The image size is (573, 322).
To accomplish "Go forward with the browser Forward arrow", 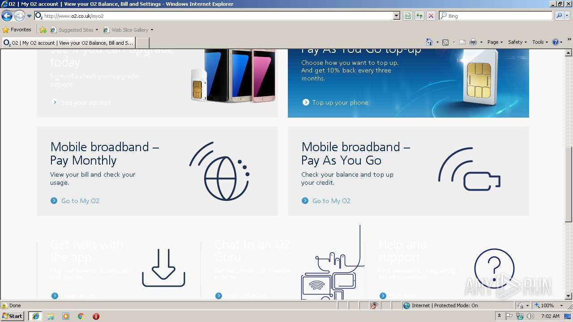I will pos(19,16).
